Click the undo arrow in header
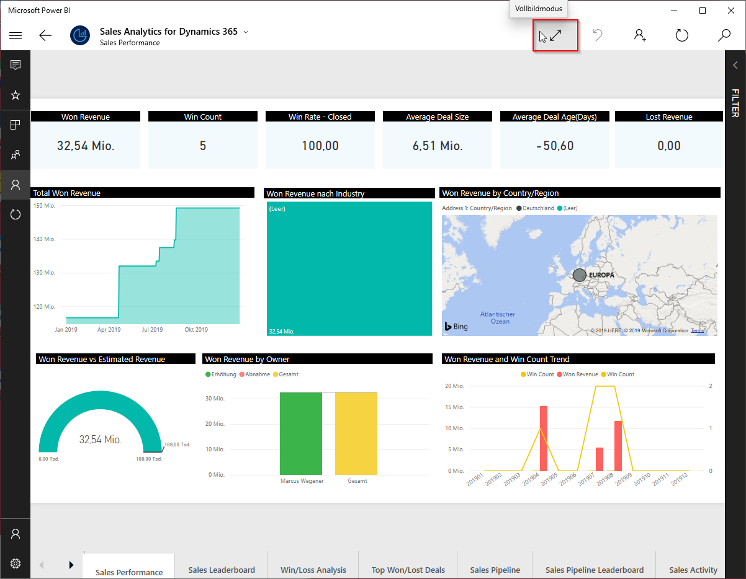Viewport: 746px width, 579px height. (x=598, y=35)
